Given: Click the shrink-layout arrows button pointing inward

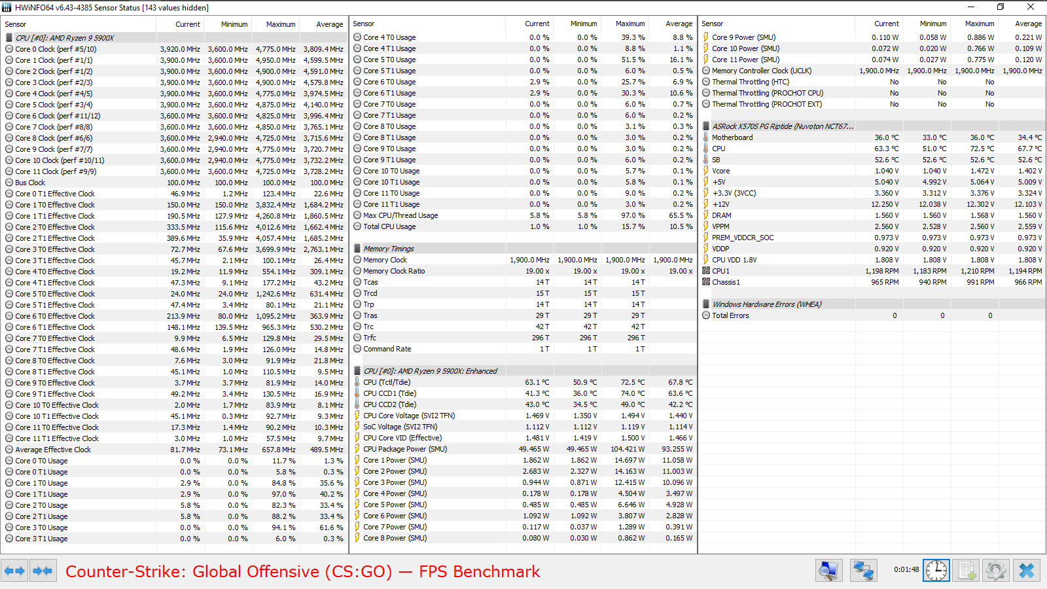Looking at the screenshot, I should (x=43, y=571).
